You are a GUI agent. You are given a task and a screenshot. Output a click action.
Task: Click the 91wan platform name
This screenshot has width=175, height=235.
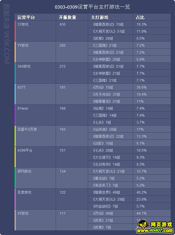coord(23,108)
